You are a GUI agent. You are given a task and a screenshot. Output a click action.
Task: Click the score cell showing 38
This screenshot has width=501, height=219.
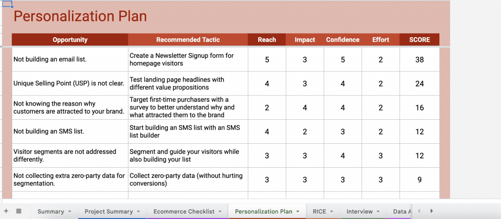419,60
